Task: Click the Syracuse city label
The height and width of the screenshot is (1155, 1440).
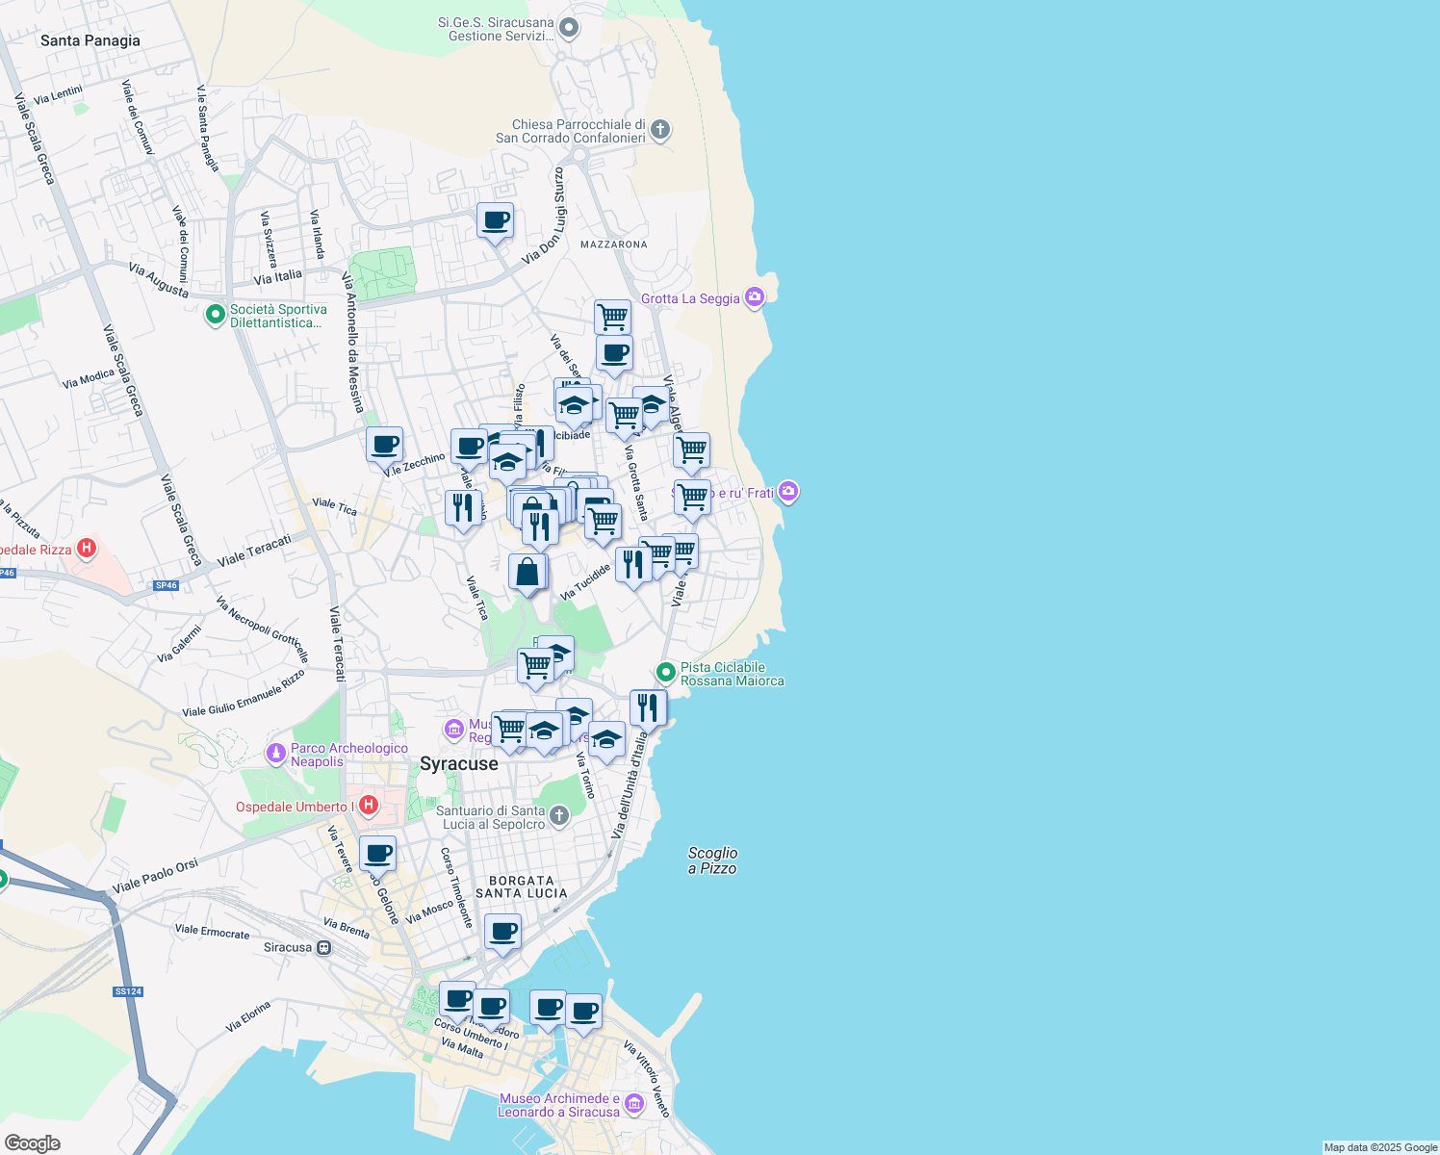Action: tap(459, 763)
